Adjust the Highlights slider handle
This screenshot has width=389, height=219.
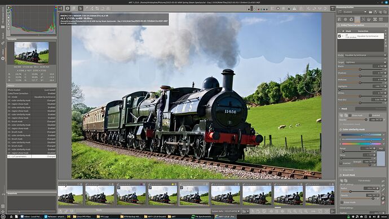click(x=339, y=89)
